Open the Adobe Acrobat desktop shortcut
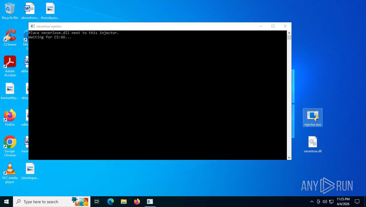Image resolution: width=366 pixels, height=207 pixels. click(10, 66)
